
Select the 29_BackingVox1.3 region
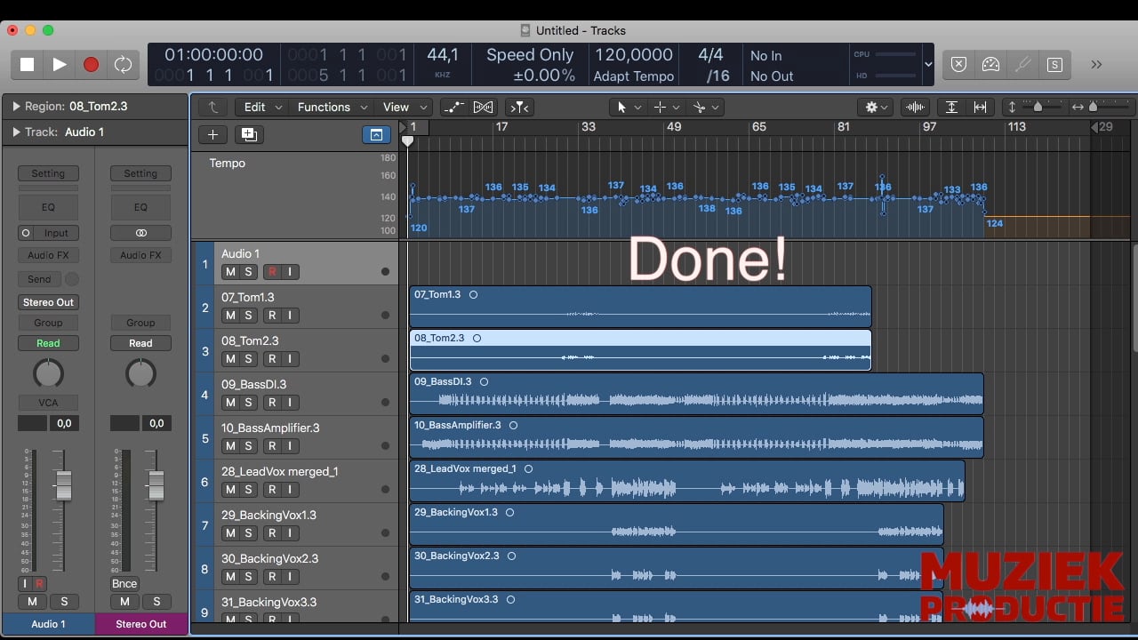pos(677,524)
